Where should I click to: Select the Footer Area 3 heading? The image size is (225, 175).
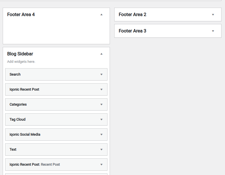click(x=133, y=31)
